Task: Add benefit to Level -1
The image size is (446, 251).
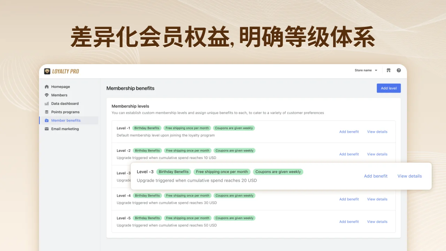Action: pyautogui.click(x=349, y=132)
